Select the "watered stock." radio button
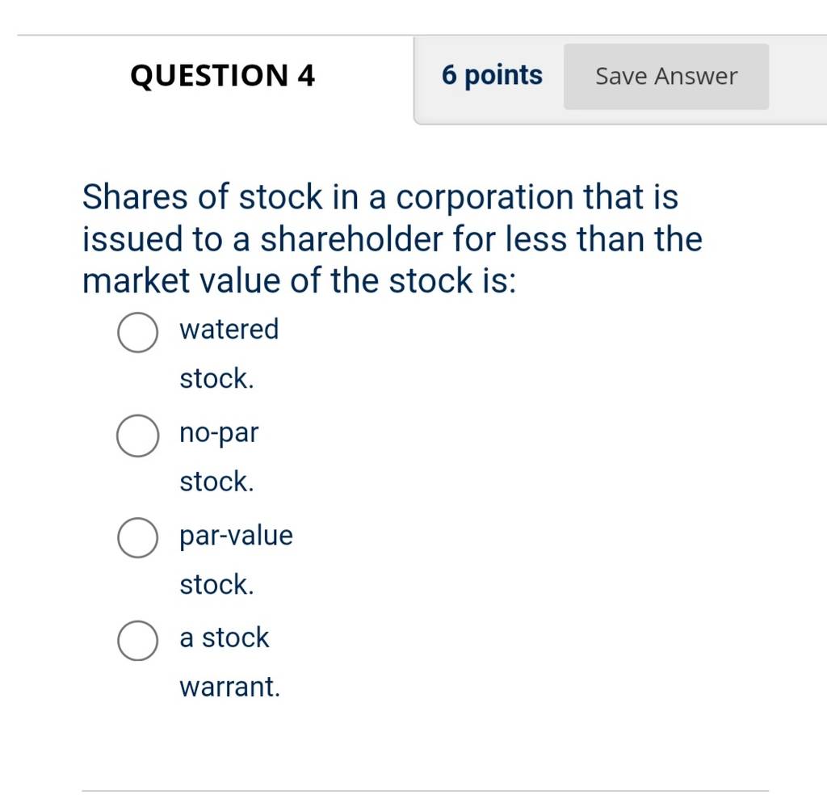The image size is (827, 808). tap(137, 332)
